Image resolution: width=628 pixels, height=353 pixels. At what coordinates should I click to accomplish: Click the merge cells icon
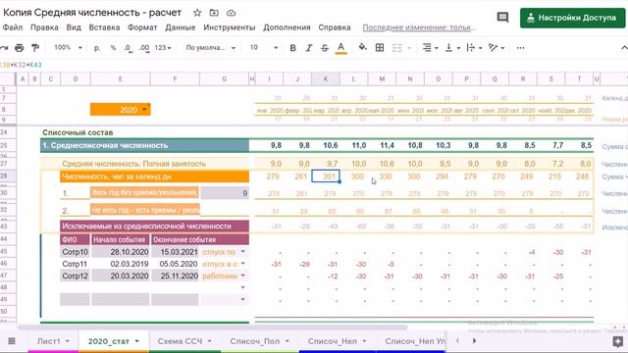396,48
